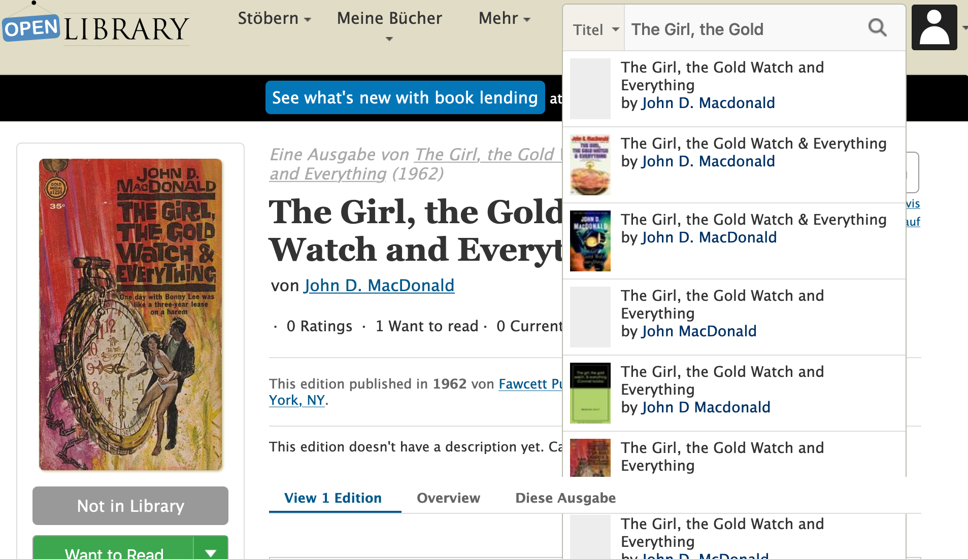This screenshot has width=968, height=559.
Task: Expand the Mehr menu
Action: pos(505,19)
